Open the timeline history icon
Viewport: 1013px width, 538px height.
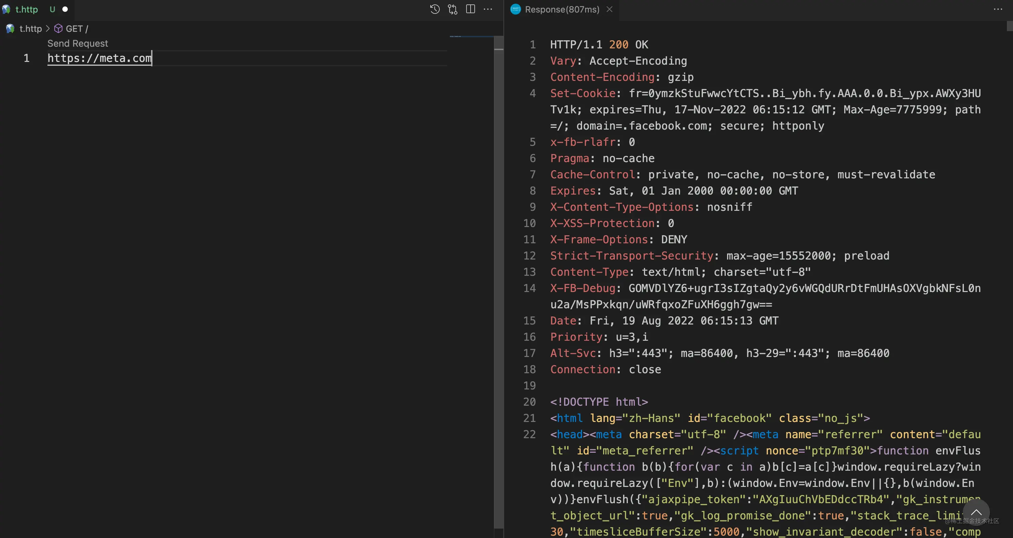click(435, 9)
